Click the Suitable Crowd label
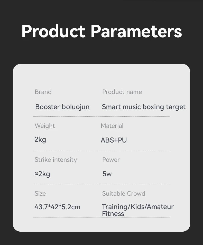Screen dimensions: 203x245 (124, 194)
